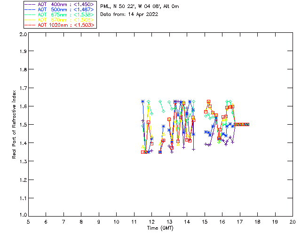Click the time axis tick label '6'
This screenshot has width=301, height=240.
click(46, 222)
